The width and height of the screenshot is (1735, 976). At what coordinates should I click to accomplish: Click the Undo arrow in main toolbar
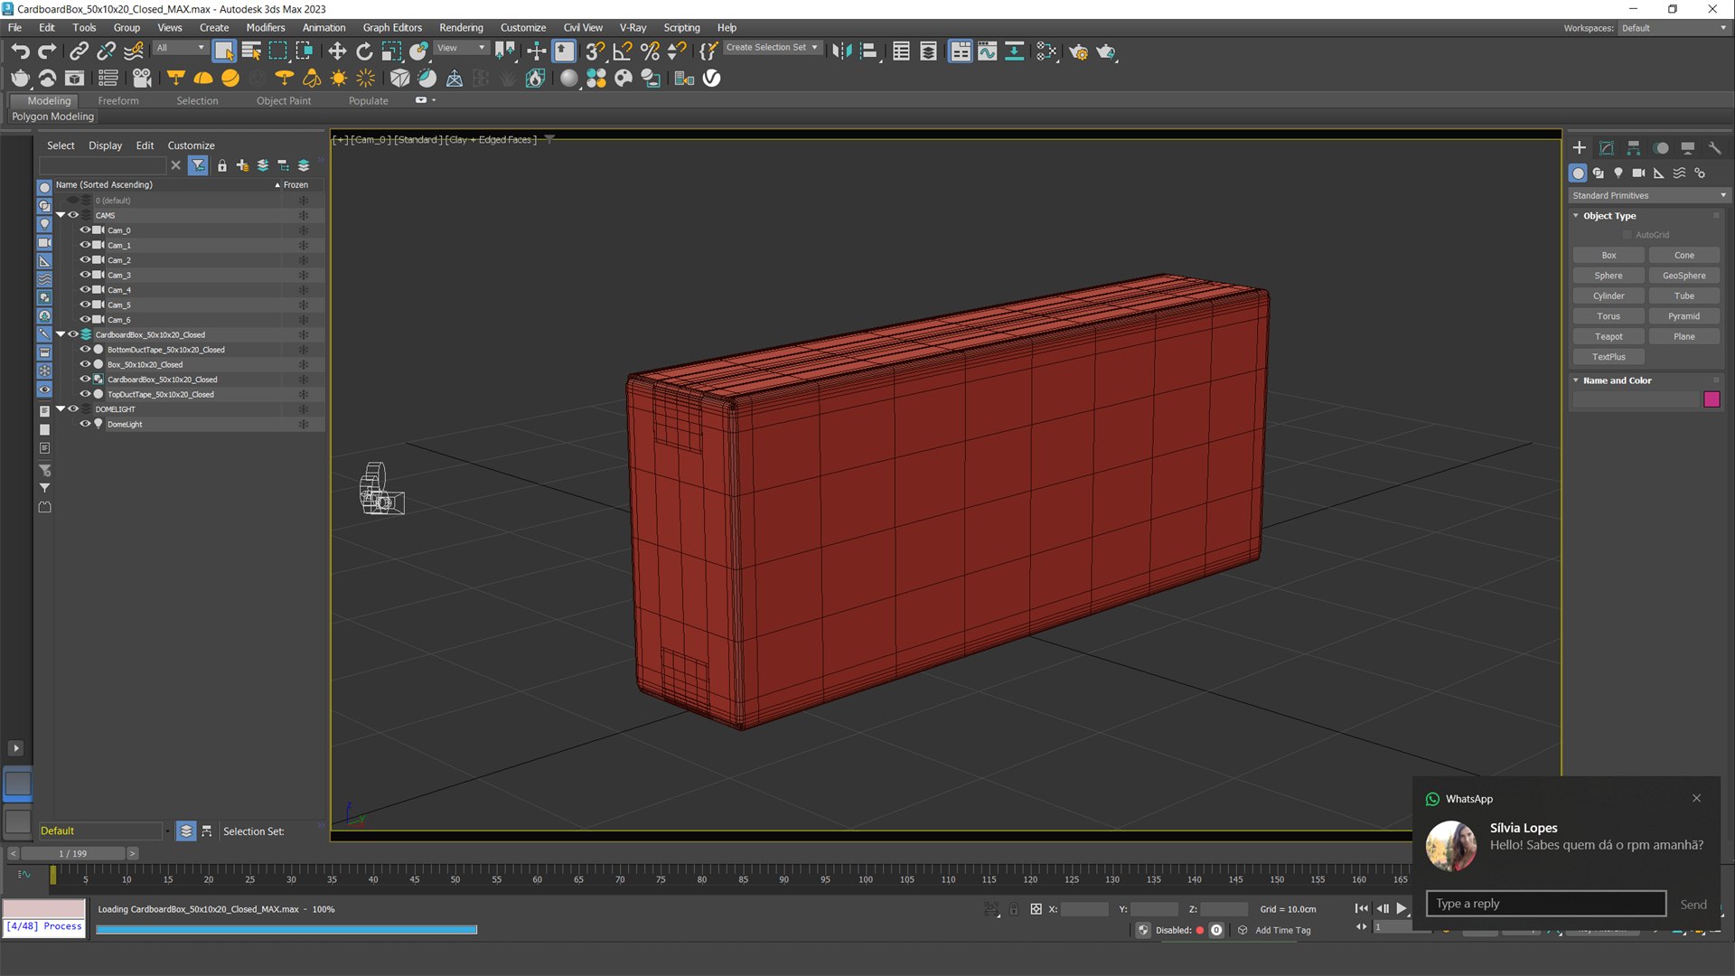20,52
